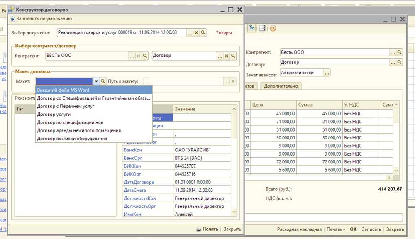415x239 pixels.
Task: Clear the Договор field in Конструктор договоров
Action: click(x=227, y=56)
